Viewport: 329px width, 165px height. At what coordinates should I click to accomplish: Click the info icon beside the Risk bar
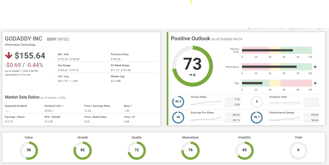315,83
